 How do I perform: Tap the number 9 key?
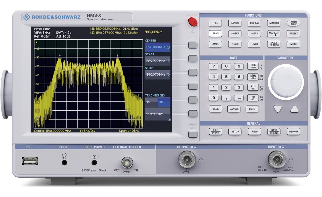pos(239,66)
